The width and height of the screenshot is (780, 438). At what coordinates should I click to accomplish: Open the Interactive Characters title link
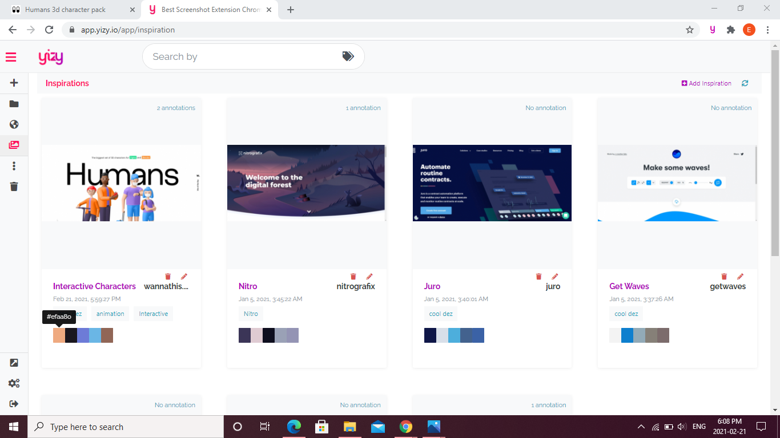[94, 286]
